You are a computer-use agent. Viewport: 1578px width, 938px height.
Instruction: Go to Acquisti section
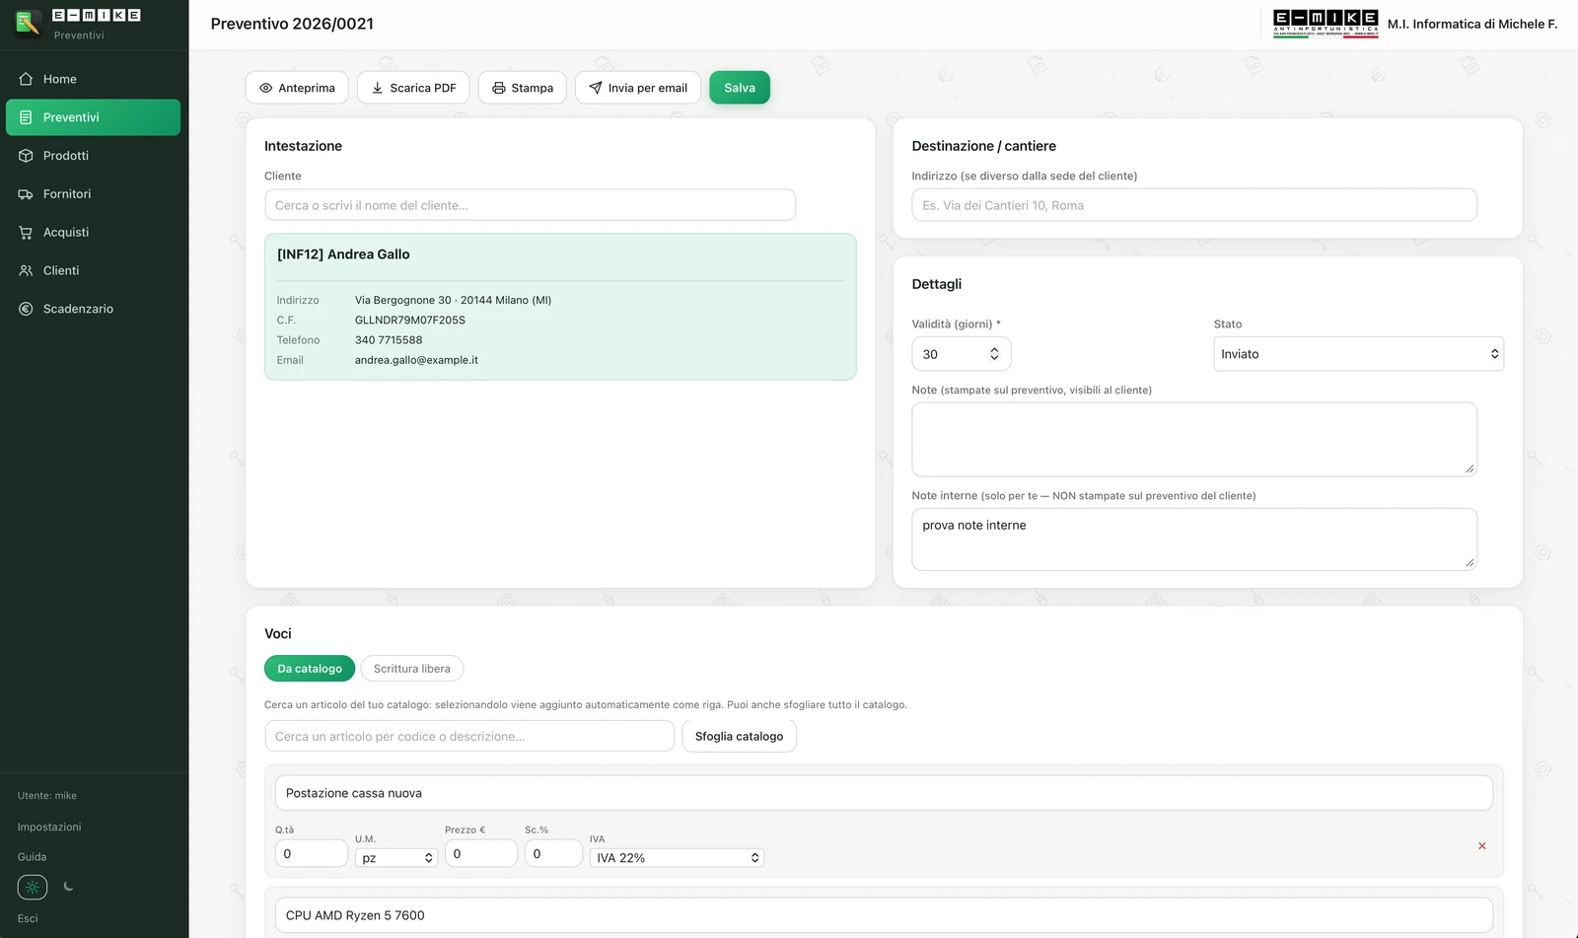point(93,233)
